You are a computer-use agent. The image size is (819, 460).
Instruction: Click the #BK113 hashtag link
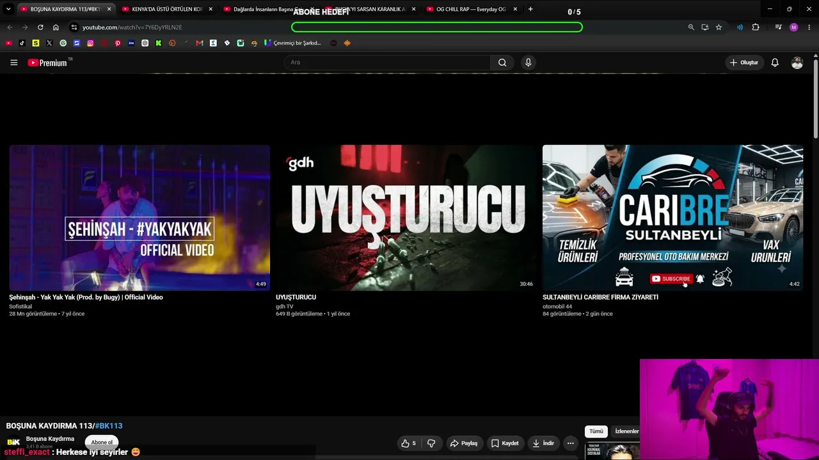[109, 425]
